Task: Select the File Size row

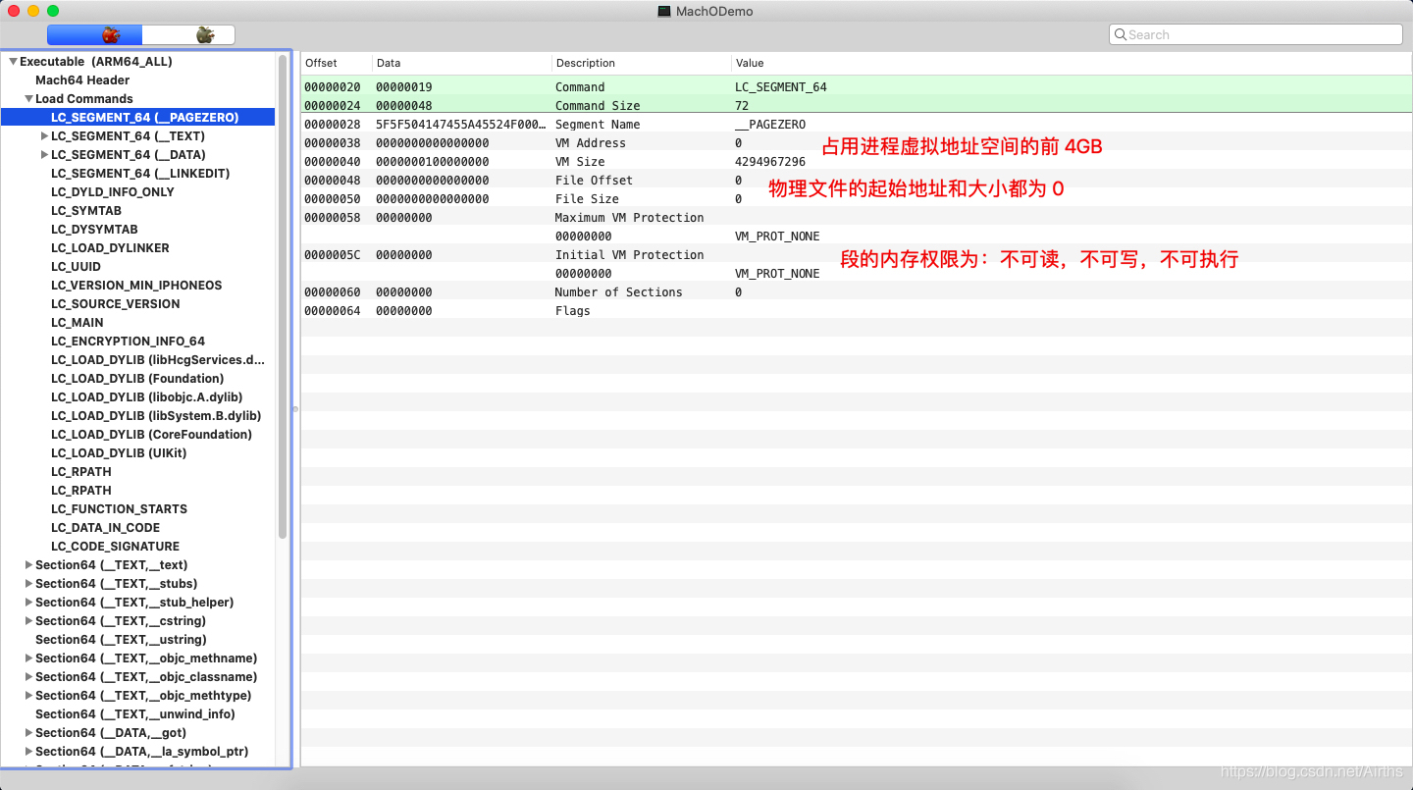Action: (857, 198)
